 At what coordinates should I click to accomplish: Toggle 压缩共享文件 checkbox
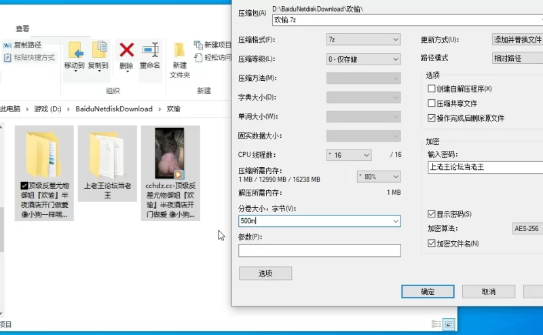431,103
